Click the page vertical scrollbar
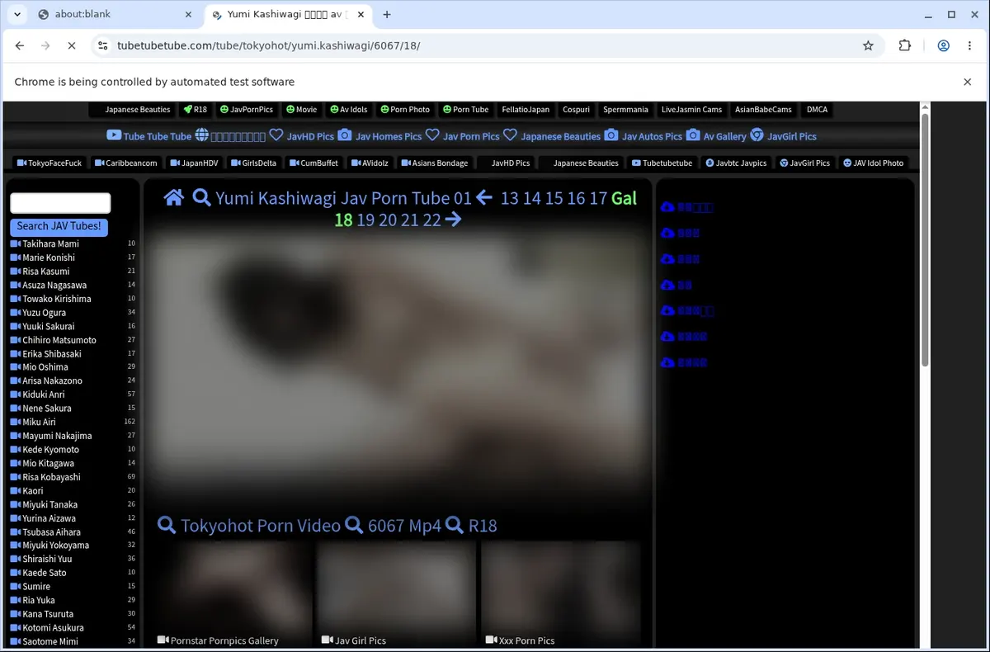Image resolution: width=990 pixels, height=652 pixels. (925, 239)
